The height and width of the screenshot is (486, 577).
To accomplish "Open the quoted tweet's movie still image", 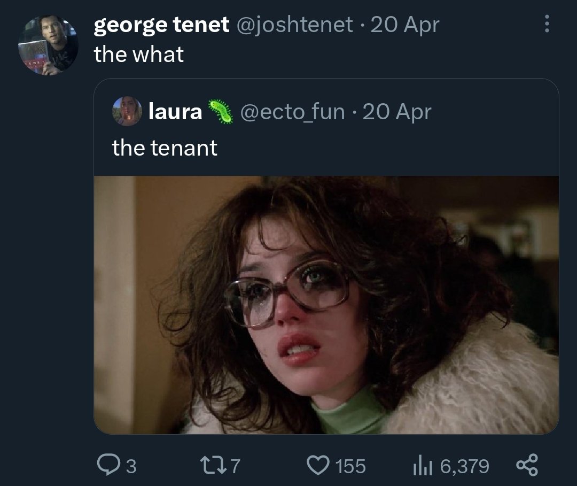I will click(326, 305).
